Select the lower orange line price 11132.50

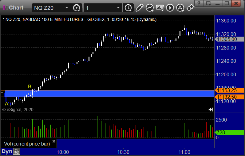pos(229,97)
